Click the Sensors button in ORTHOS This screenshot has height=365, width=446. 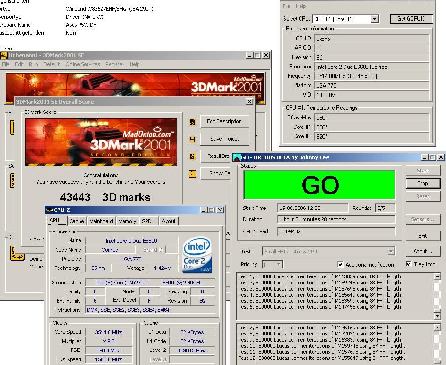pos(423,219)
